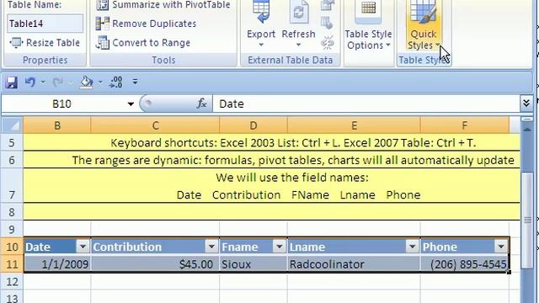Click Summarize with PivotTable
This screenshot has width=539, height=303.
163,5
